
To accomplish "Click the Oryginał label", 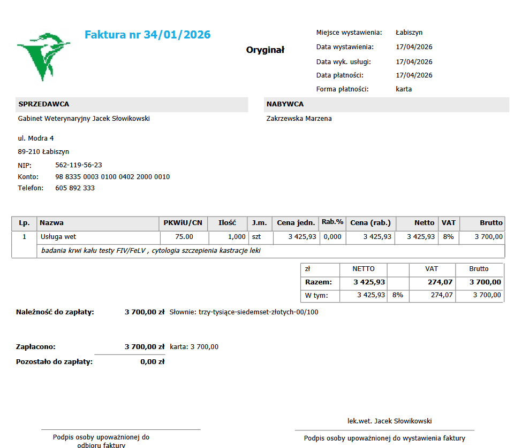I will (265, 50).
